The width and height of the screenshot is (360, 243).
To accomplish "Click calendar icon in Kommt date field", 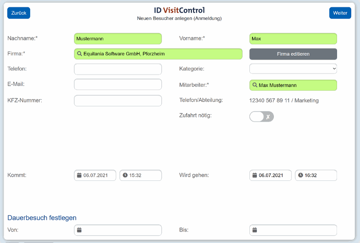I will click(79, 175).
